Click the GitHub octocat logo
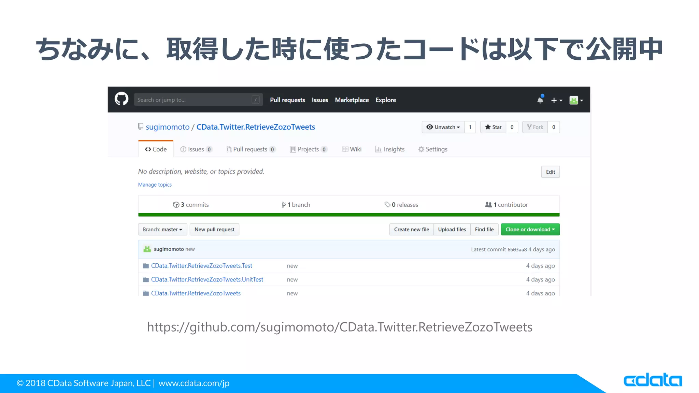This screenshot has height=393, width=699. 121,99
